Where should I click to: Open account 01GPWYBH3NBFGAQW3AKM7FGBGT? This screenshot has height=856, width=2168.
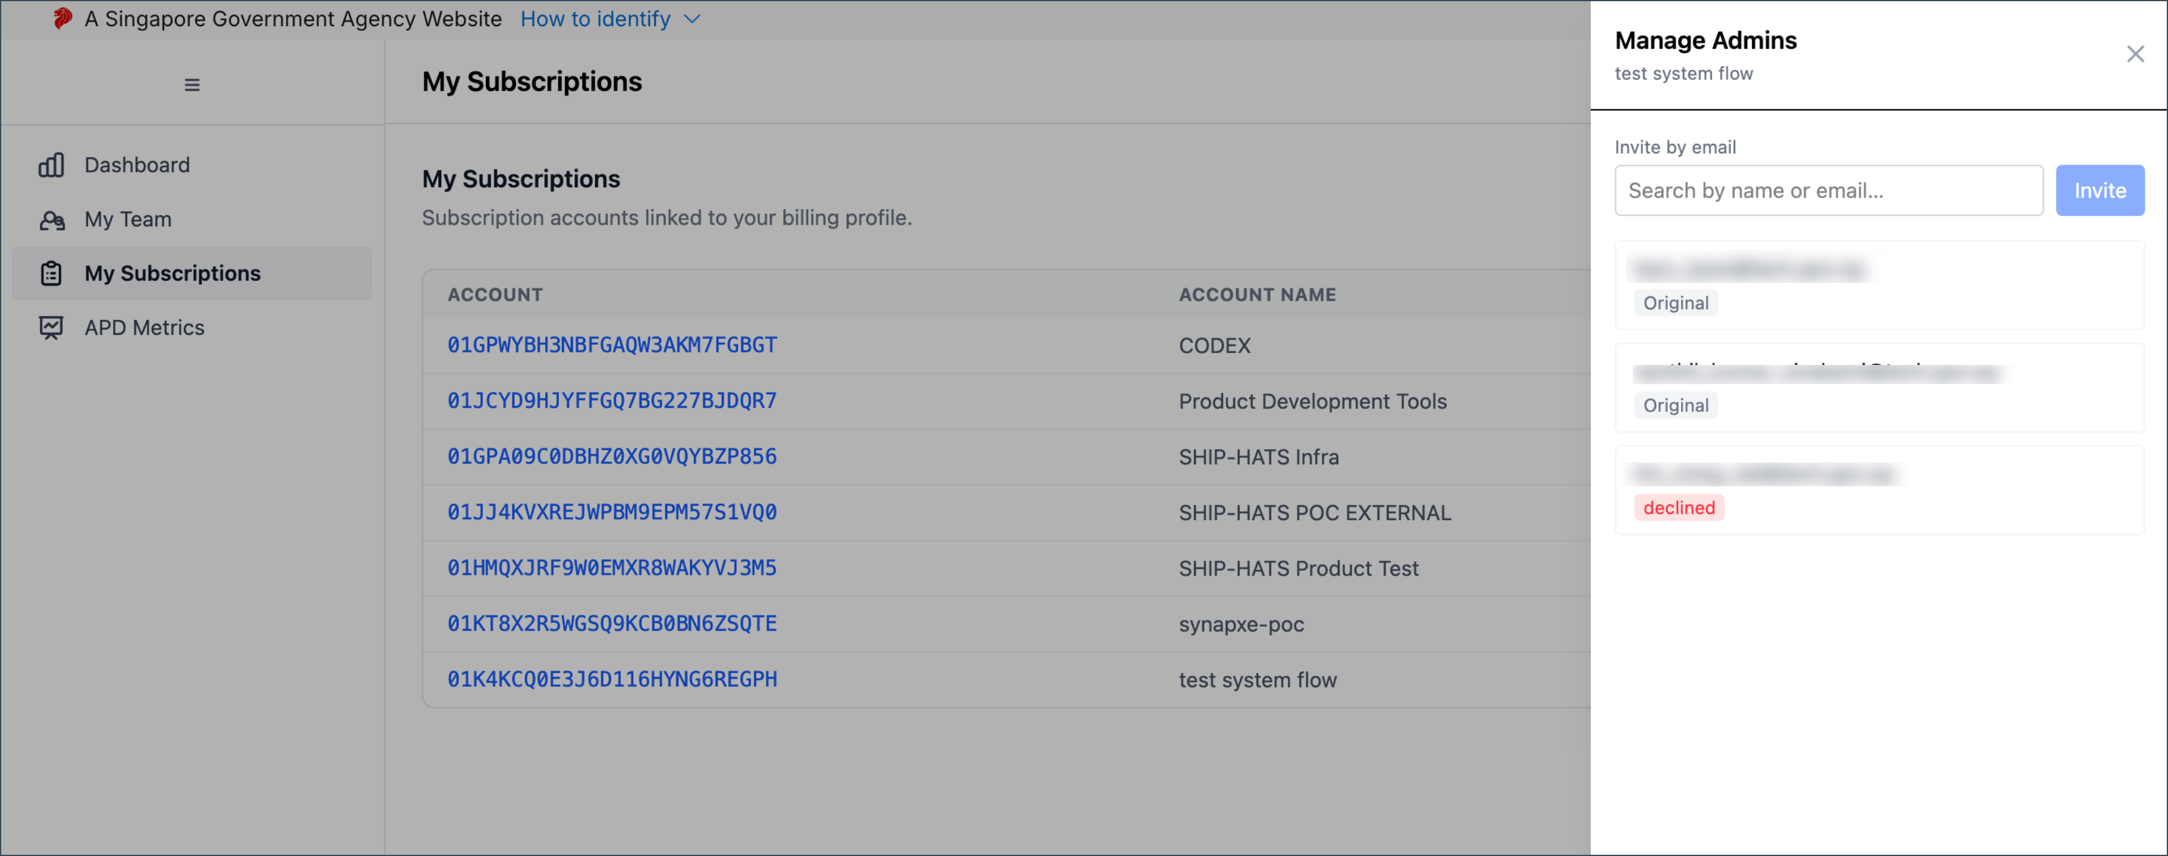(x=612, y=345)
